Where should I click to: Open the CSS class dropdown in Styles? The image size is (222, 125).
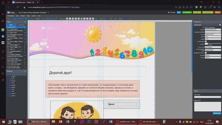coord(207,97)
